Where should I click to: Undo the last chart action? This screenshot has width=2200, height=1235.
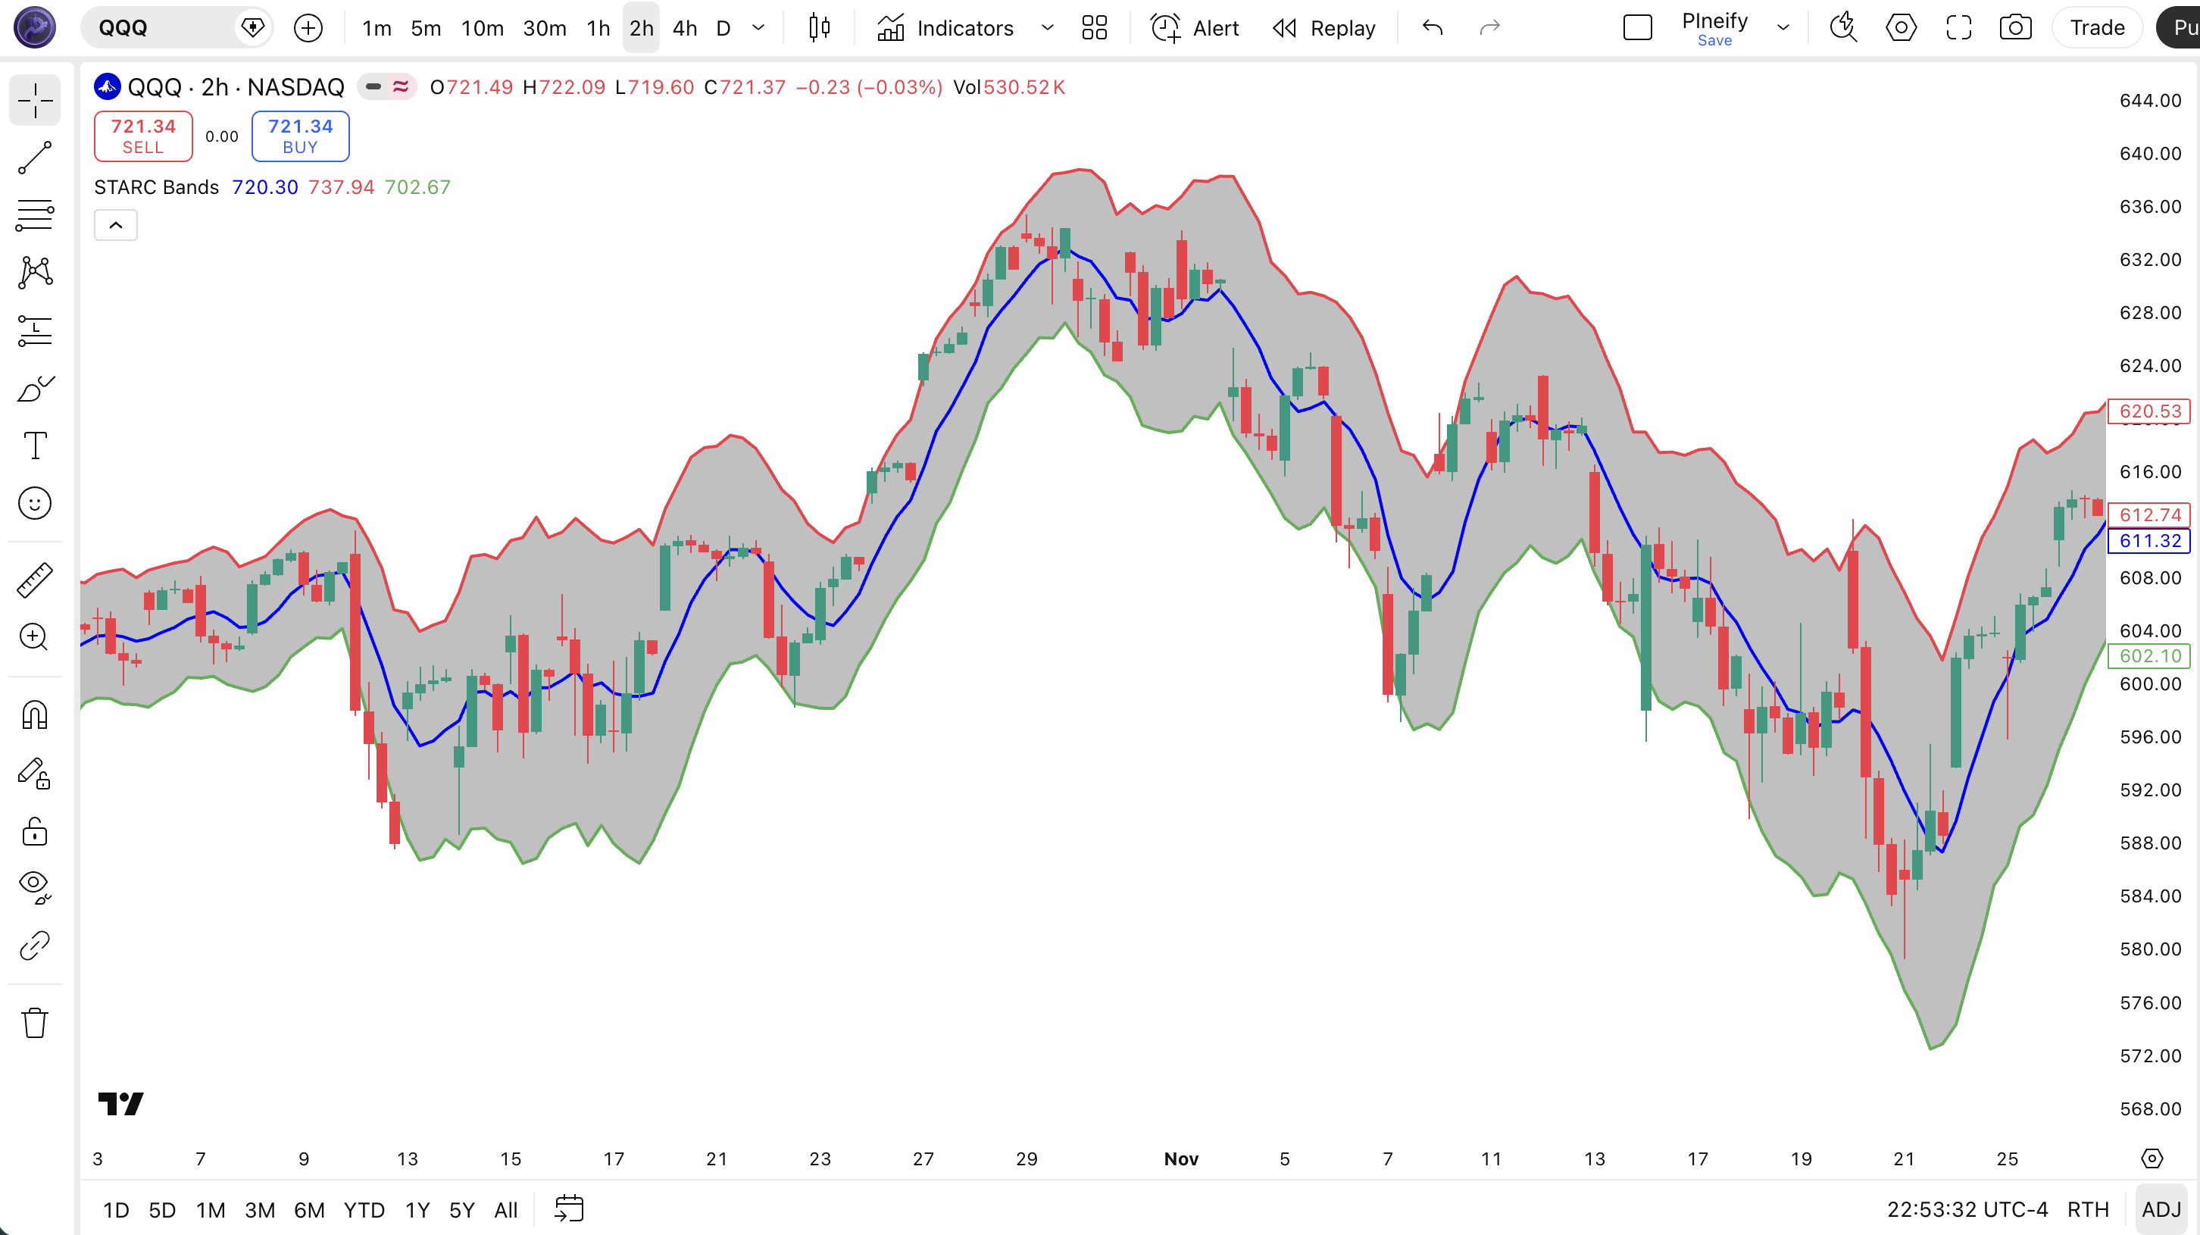pyautogui.click(x=1433, y=28)
